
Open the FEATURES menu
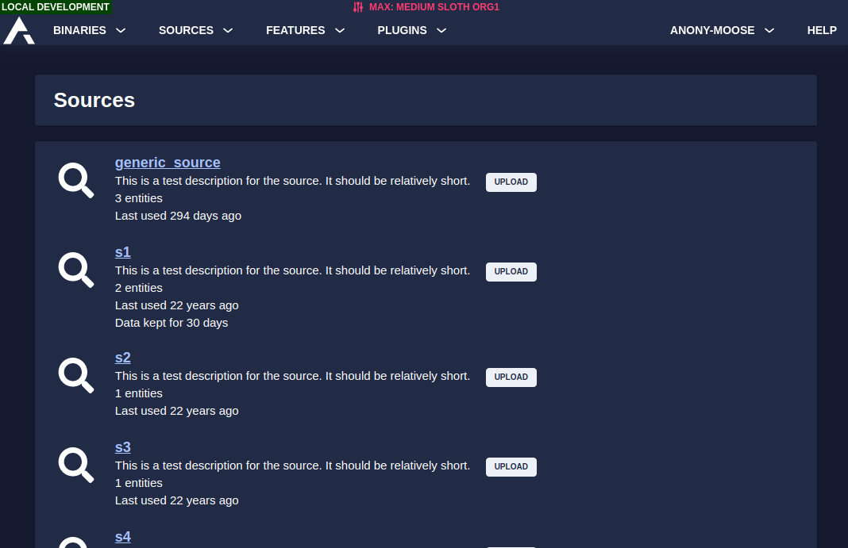point(305,30)
